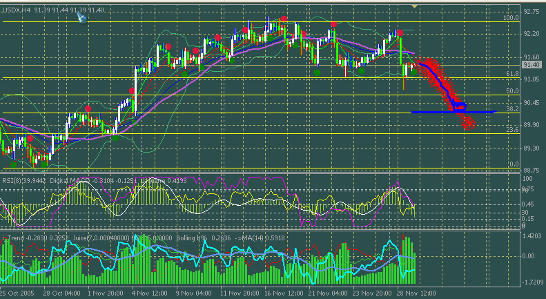Click the 88.75 price scale label

pyautogui.click(x=531, y=171)
